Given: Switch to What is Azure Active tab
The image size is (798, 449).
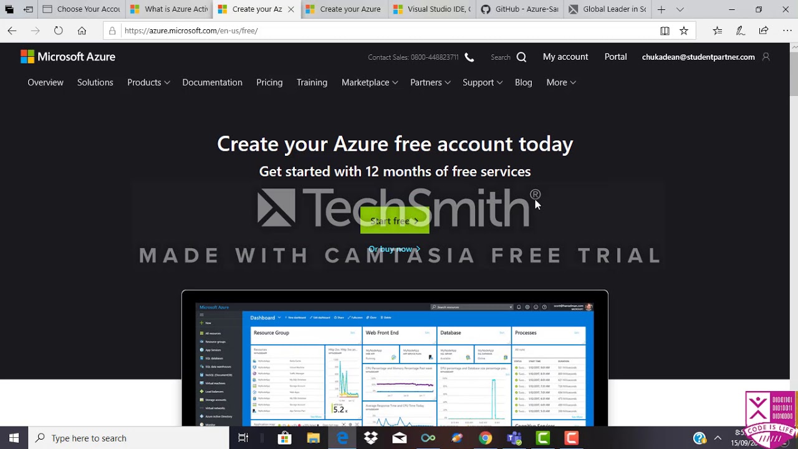Looking at the screenshot, I should (x=168, y=9).
